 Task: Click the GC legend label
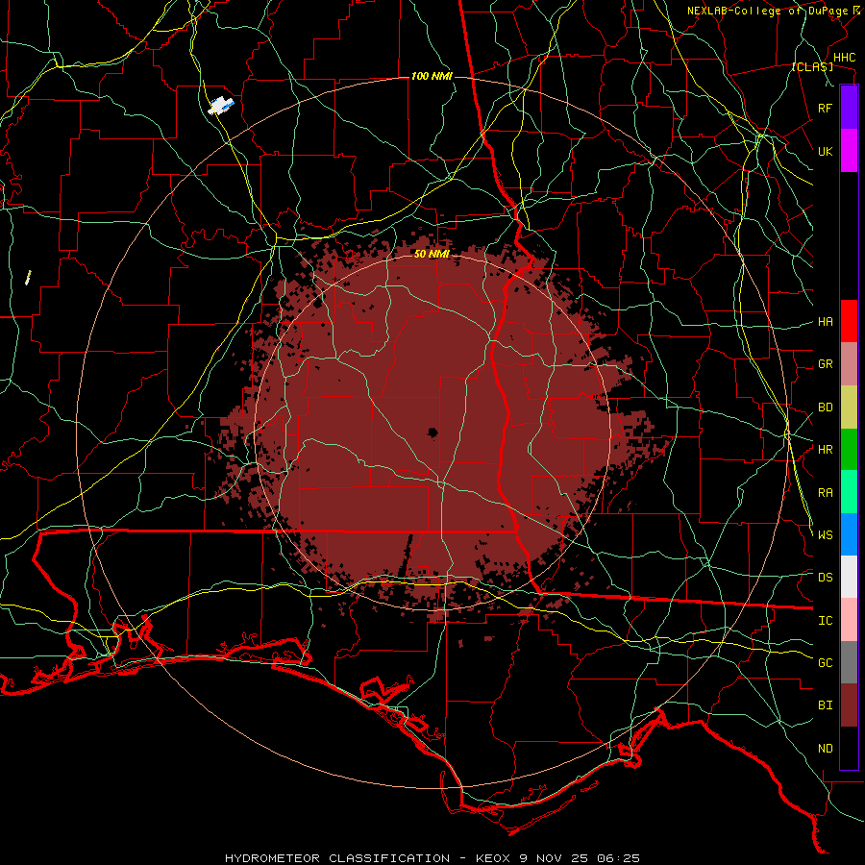tap(825, 663)
